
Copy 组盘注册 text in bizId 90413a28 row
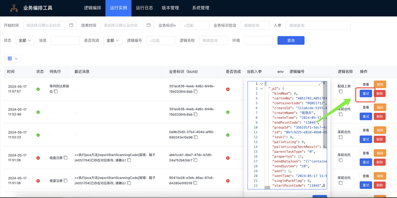tap(65, 181)
